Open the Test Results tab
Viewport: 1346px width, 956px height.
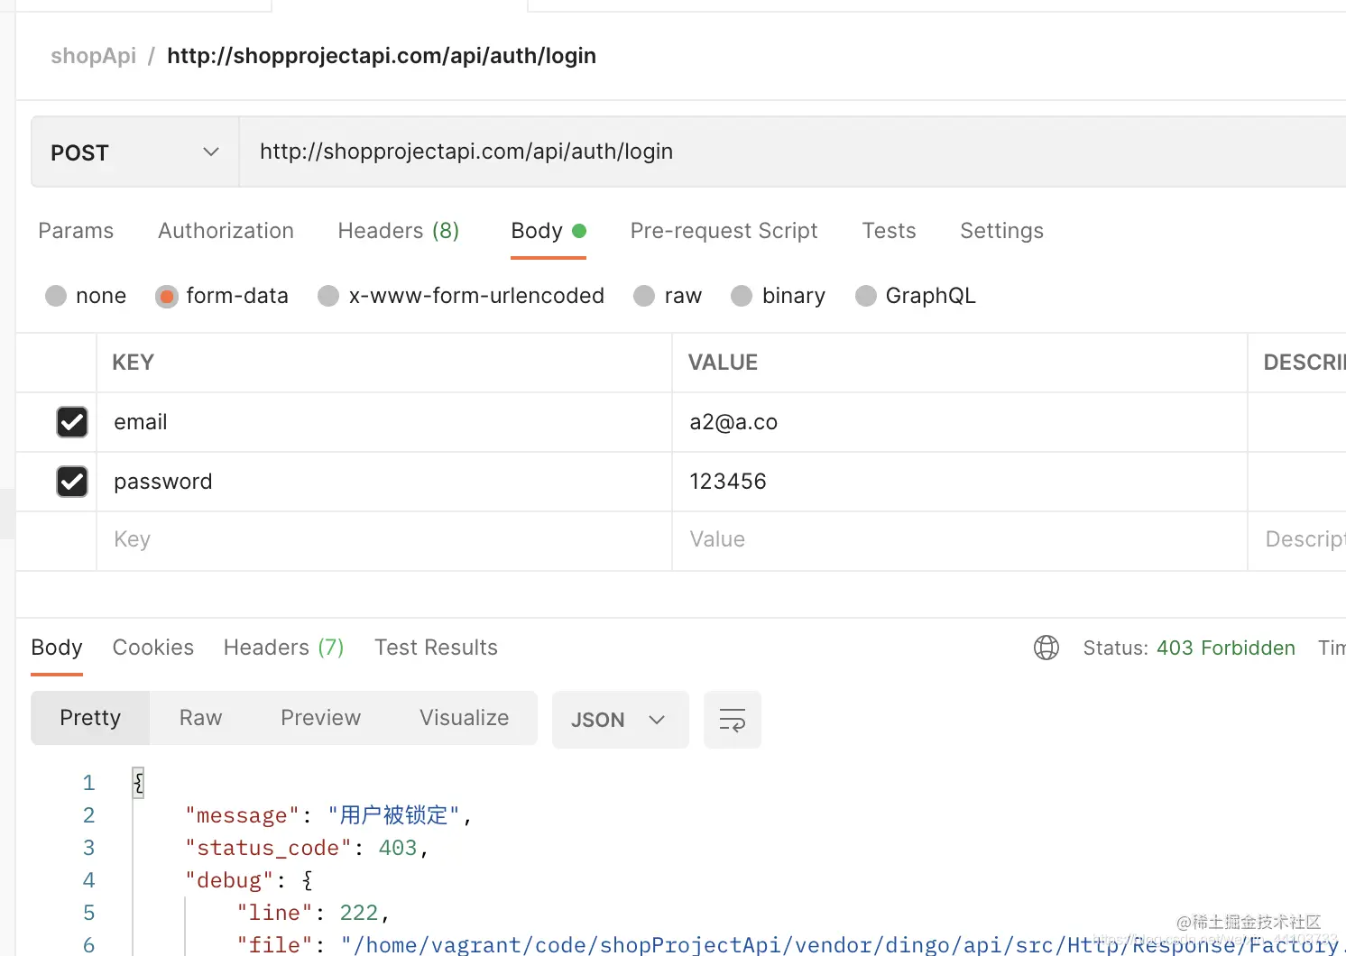[436, 648]
